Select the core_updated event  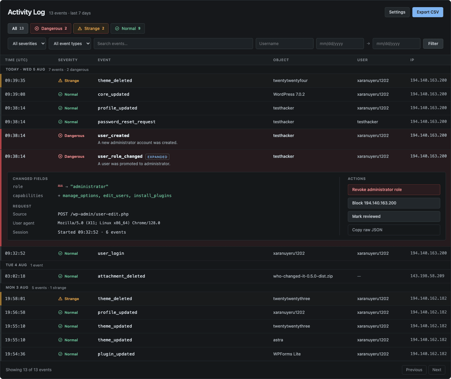(x=114, y=95)
